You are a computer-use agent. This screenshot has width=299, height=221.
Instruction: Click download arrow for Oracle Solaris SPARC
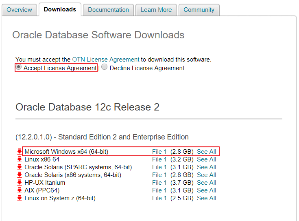(20, 167)
